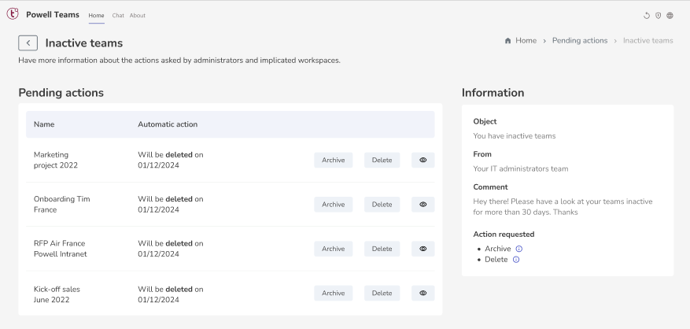
Task: Switch to the Chat tab
Action: tap(118, 16)
